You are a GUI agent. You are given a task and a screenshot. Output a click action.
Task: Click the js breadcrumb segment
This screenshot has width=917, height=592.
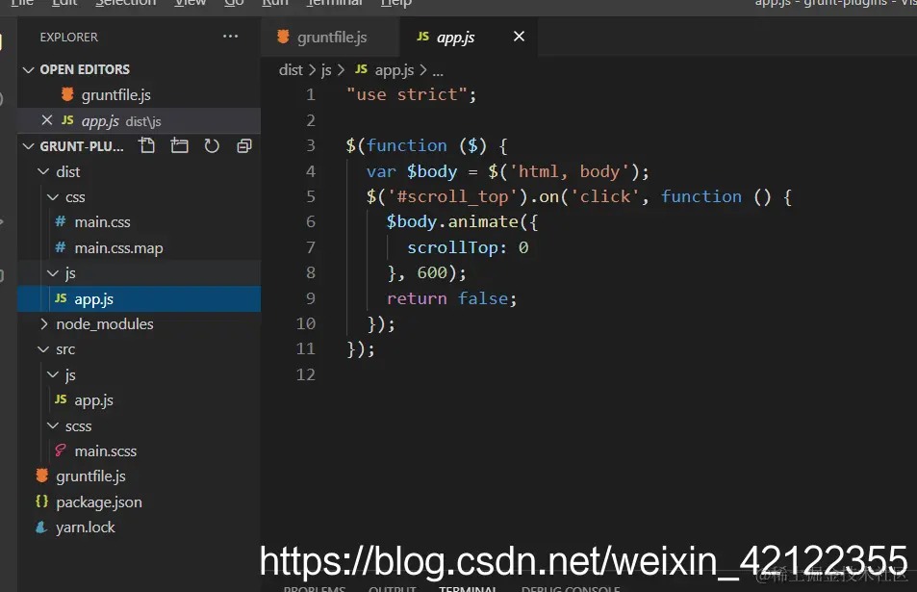coord(326,70)
